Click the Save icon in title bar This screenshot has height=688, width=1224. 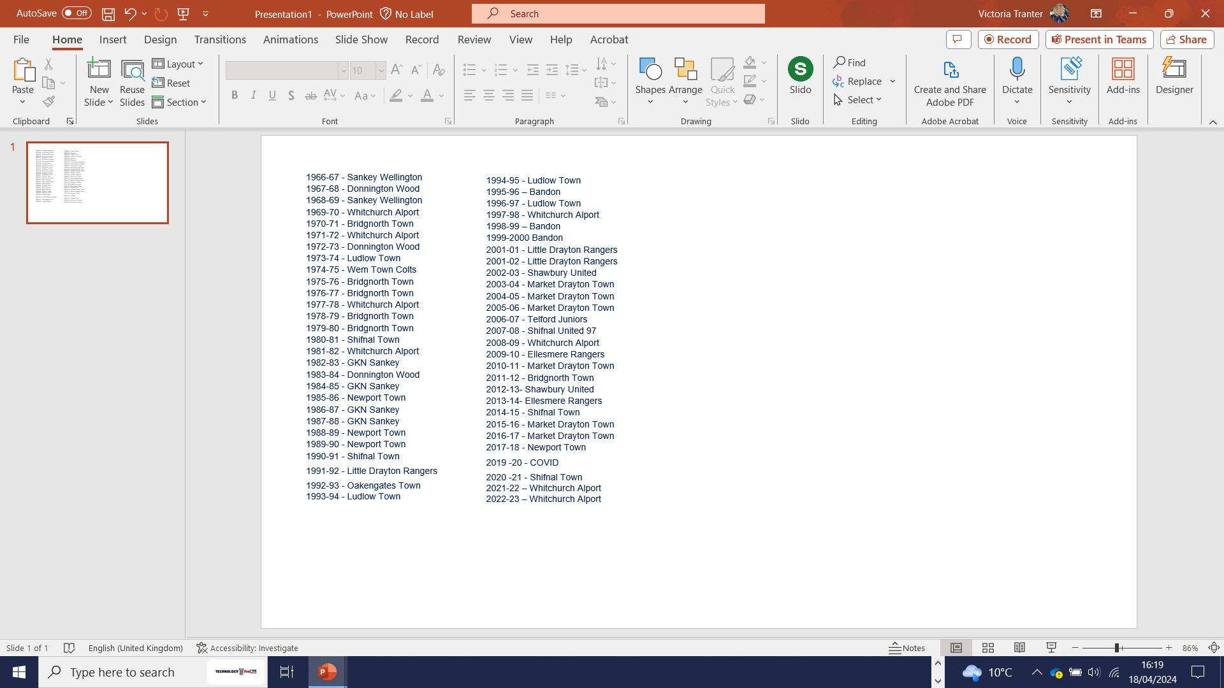(x=108, y=13)
